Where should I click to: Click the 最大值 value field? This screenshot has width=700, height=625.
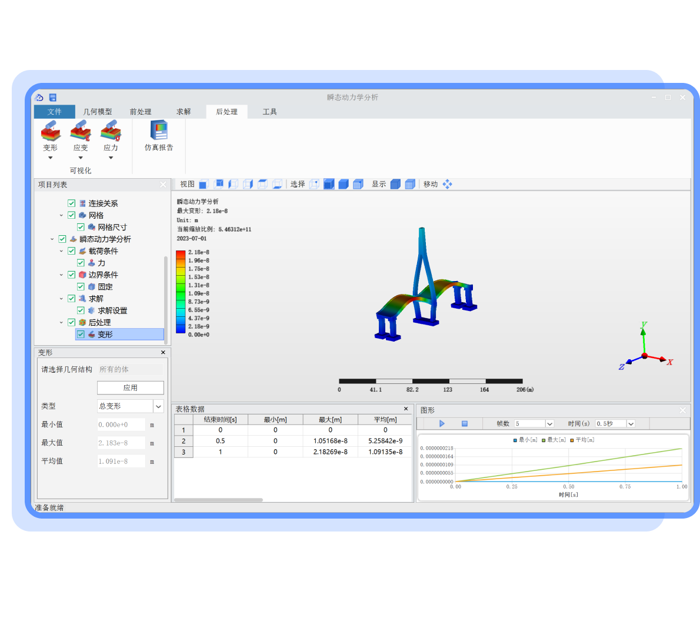coord(121,443)
